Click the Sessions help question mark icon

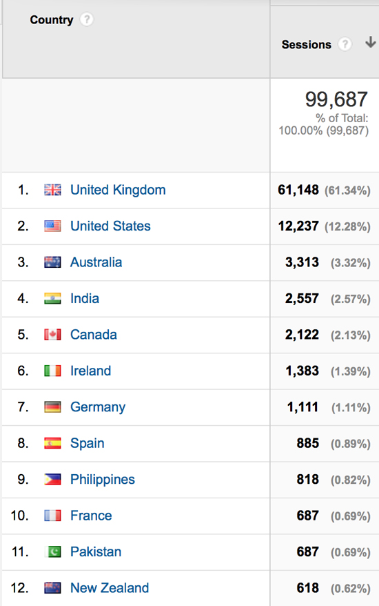coord(345,44)
